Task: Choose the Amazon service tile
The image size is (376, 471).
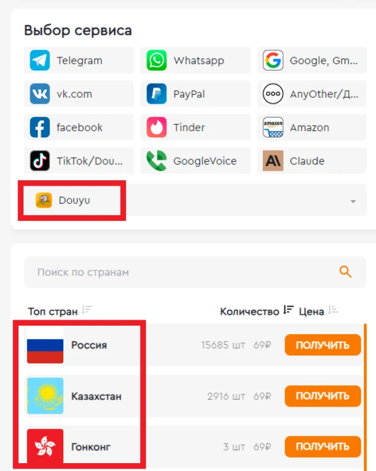Action: [x=312, y=127]
